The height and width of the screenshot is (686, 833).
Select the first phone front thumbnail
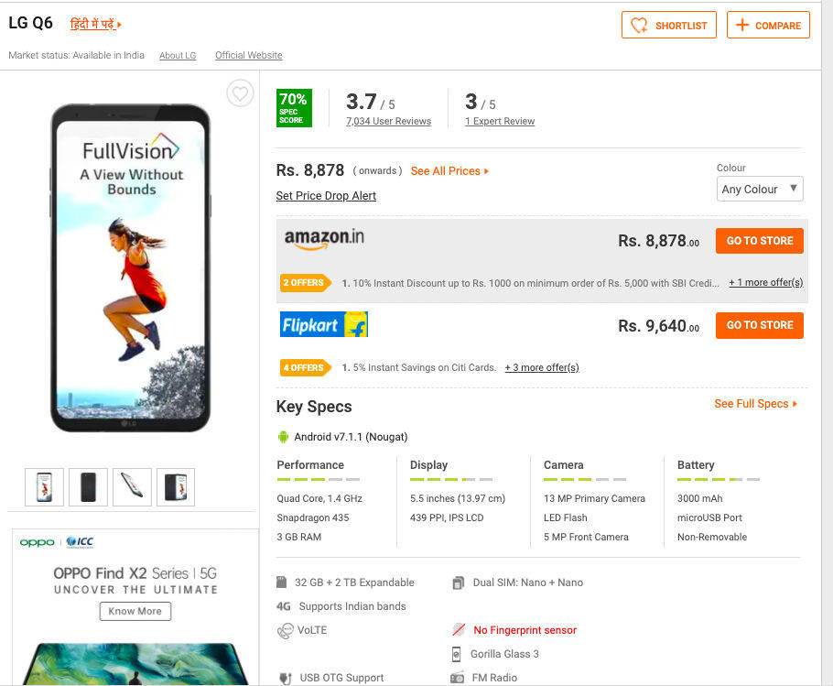point(45,487)
